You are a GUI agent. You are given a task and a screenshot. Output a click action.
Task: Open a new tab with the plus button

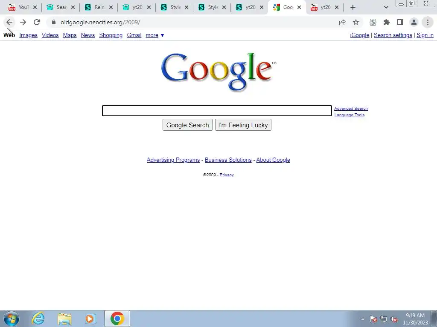pos(353,8)
